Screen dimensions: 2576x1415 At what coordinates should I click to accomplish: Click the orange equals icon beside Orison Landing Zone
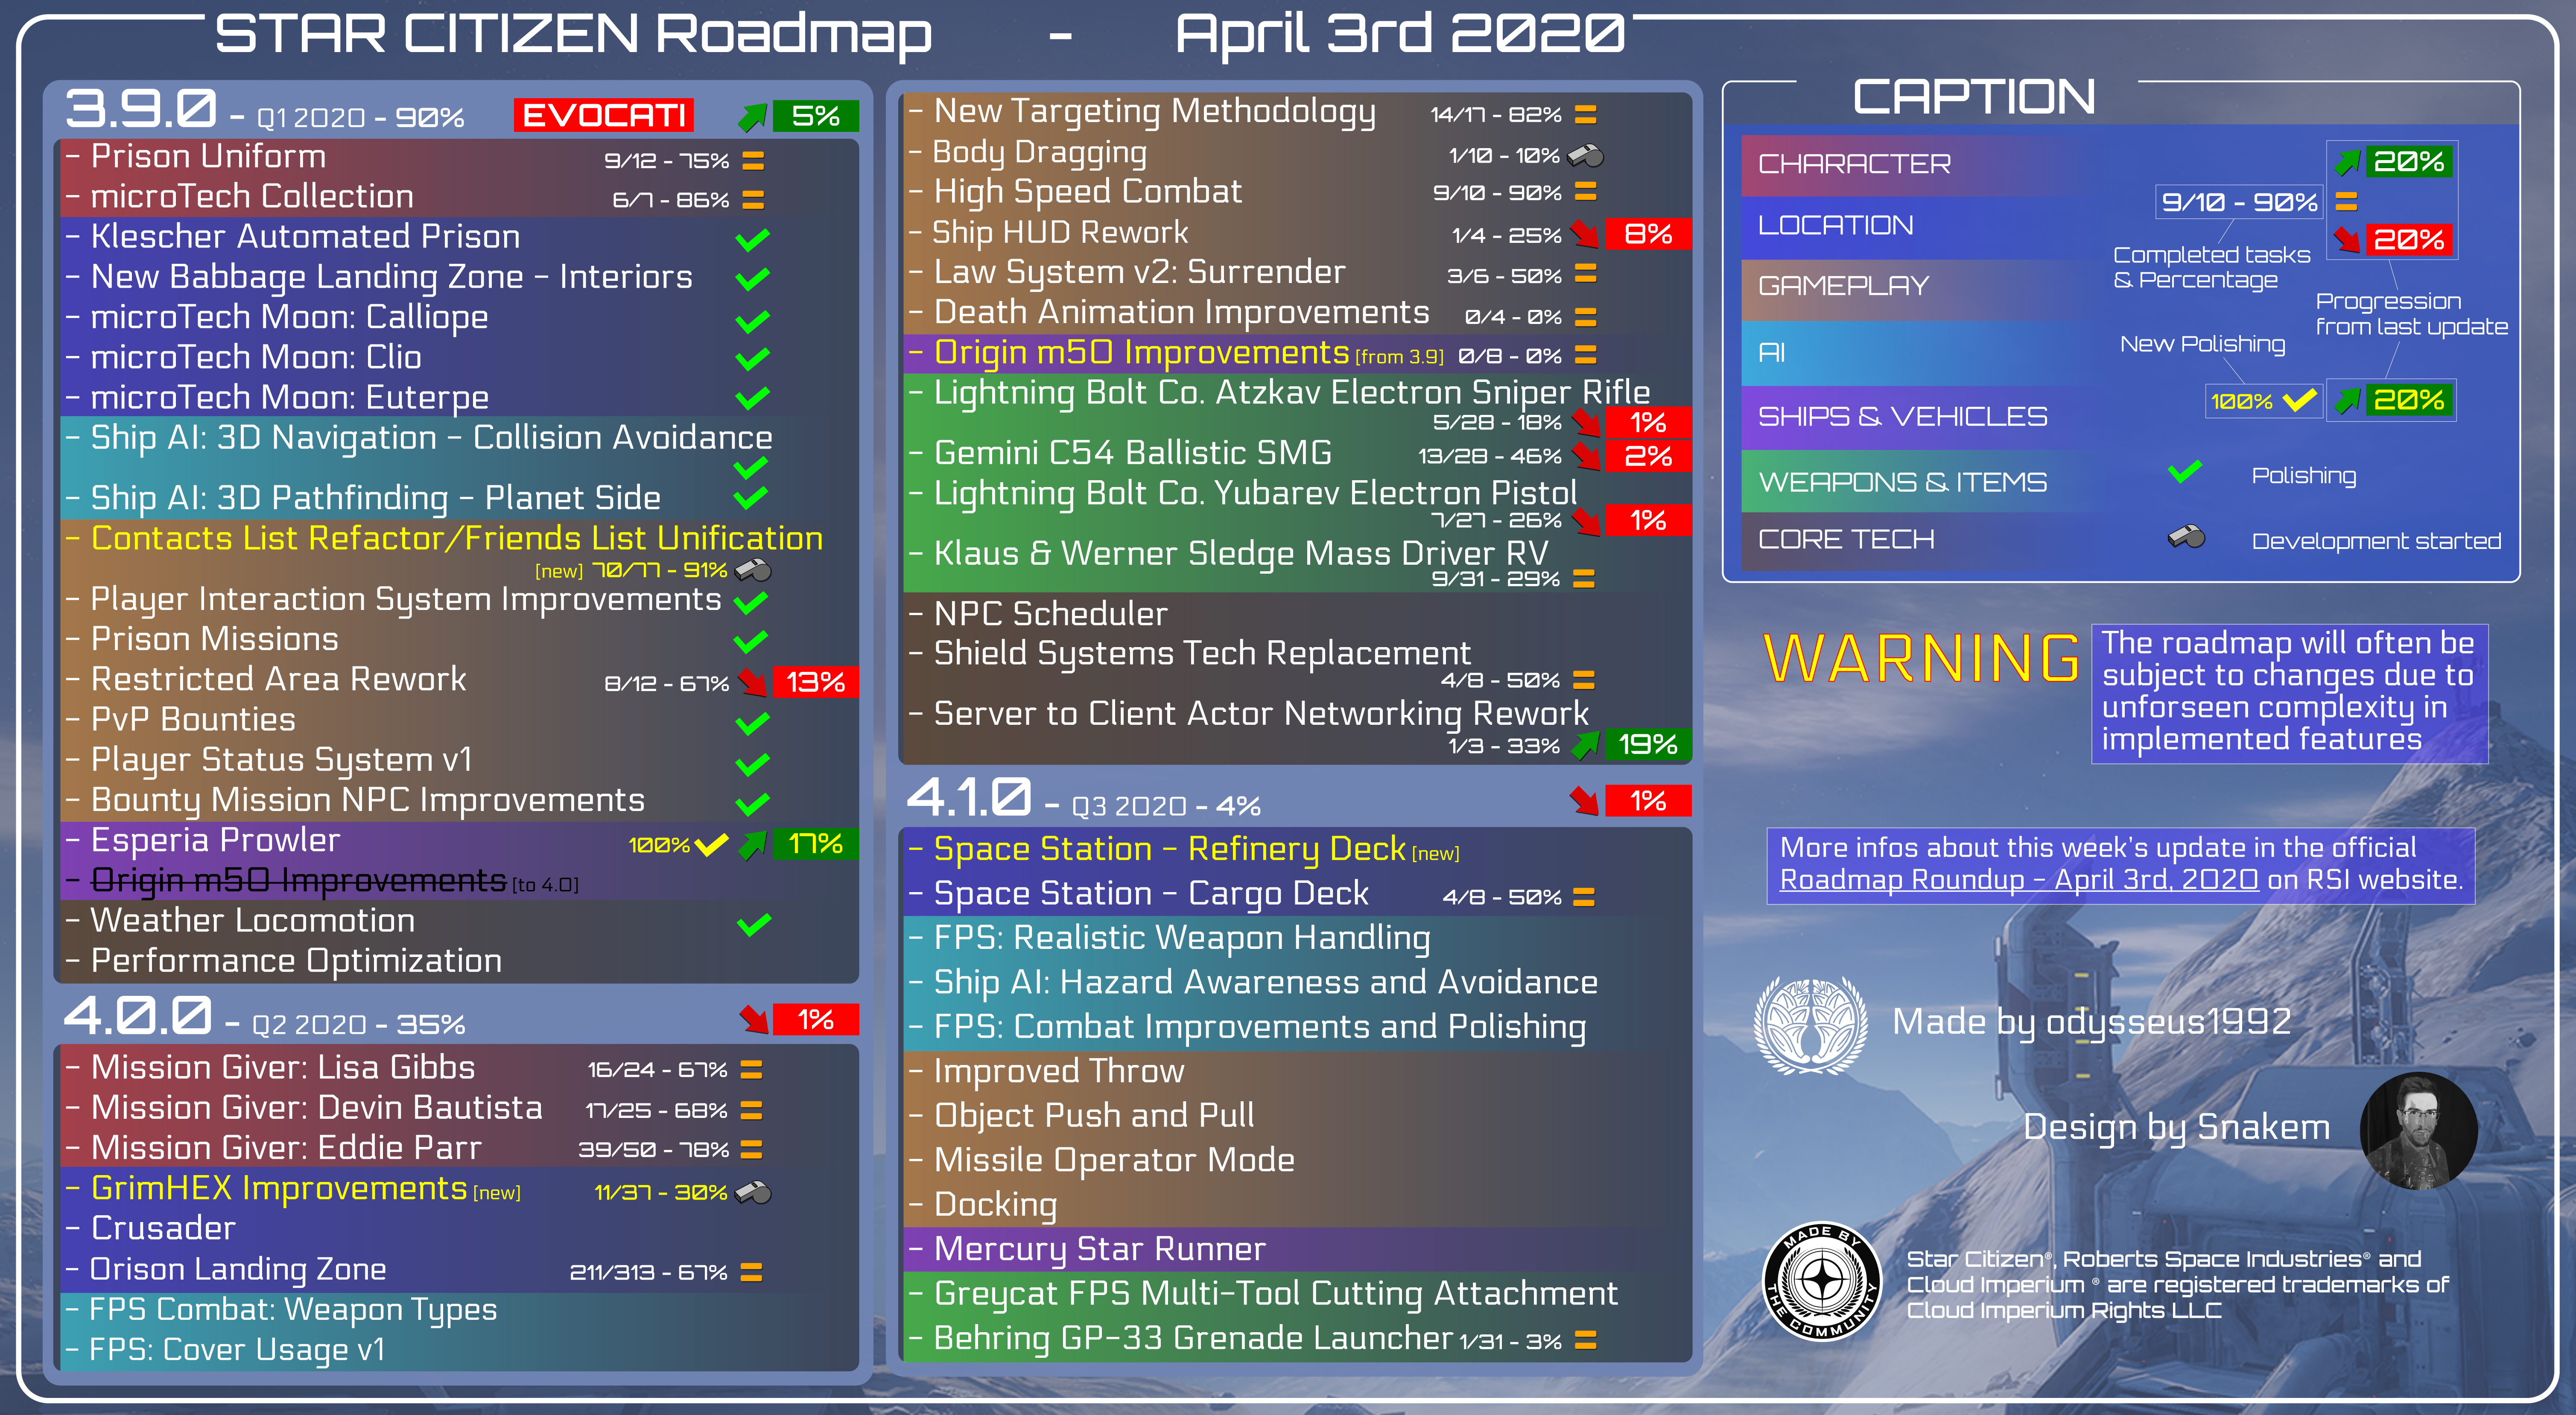click(x=751, y=1272)
